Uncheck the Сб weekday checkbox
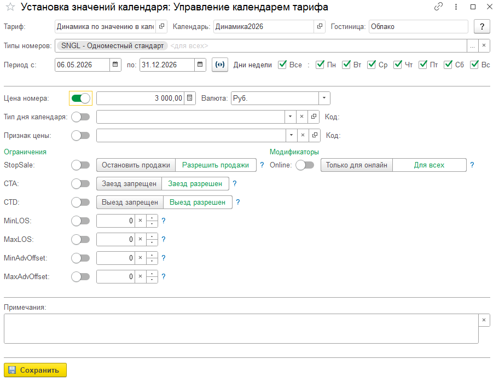499x382 pixels. (448, 65)
